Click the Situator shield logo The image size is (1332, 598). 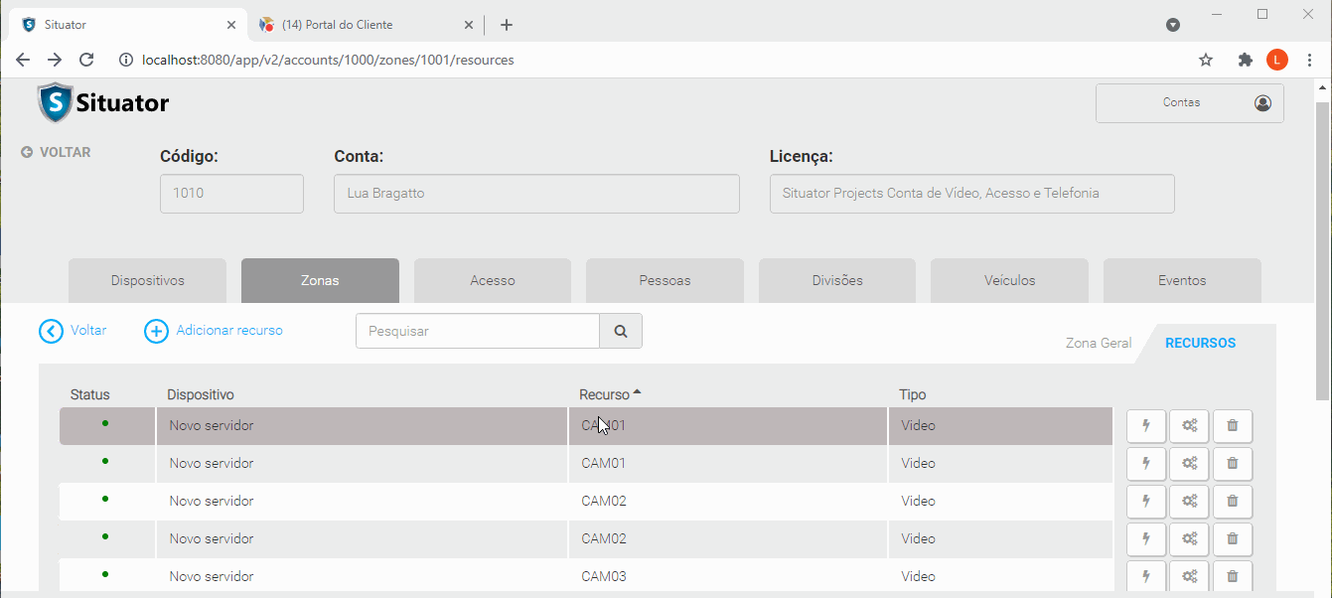tap(56, 102)
